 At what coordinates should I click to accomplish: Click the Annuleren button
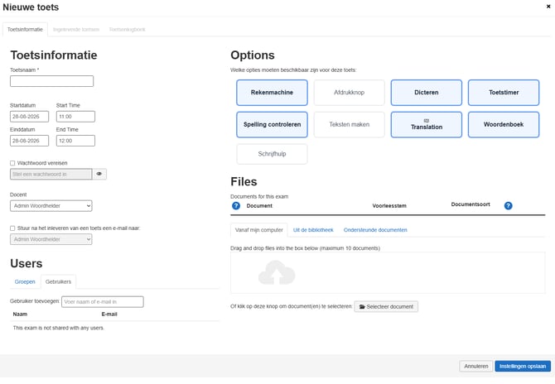[x=476, y=367]
